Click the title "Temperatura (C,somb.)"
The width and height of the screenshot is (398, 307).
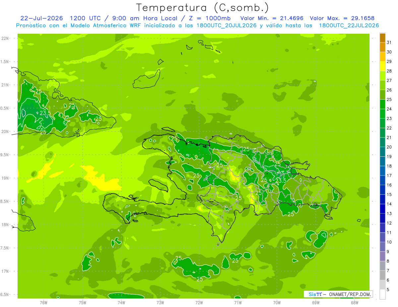tap(203, 8)
